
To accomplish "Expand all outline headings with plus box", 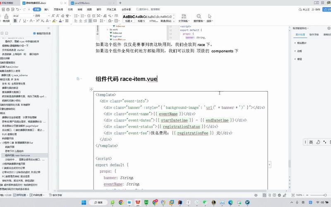I will (2, 34).
